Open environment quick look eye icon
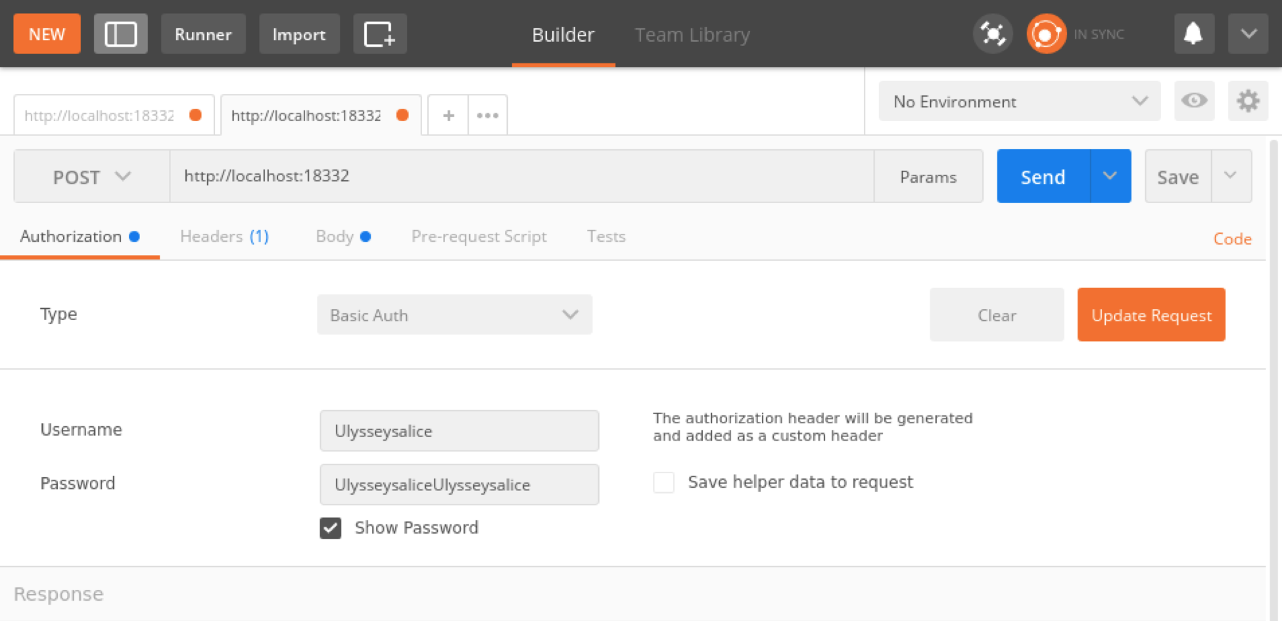The width and height of the screenshot is (1282, 621). coord(1194,101)
